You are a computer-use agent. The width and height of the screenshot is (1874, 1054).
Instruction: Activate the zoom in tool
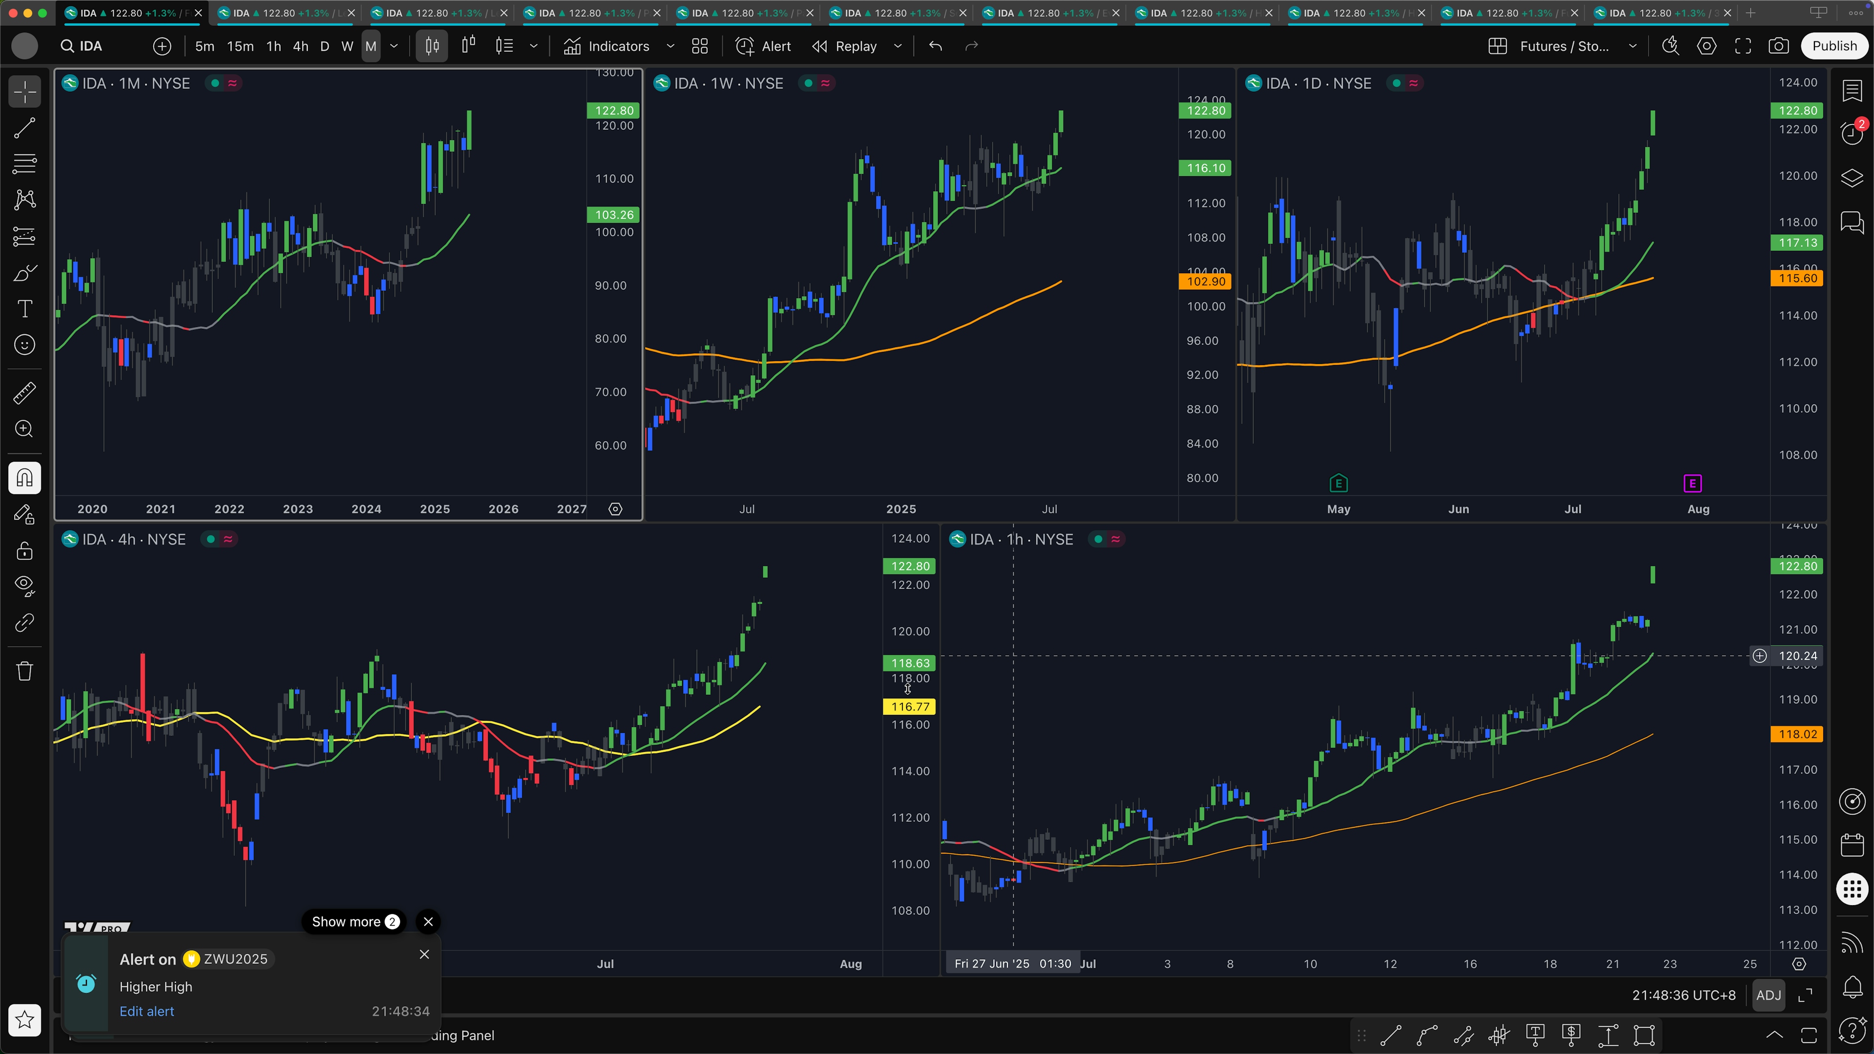point(25,429)
